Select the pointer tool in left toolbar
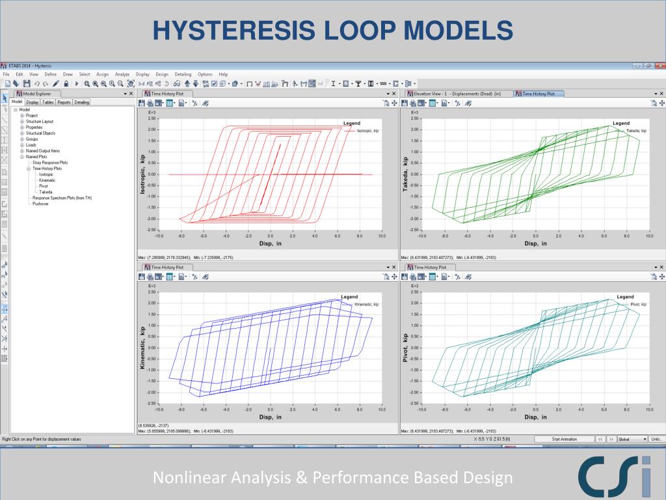 click(5, 98)
